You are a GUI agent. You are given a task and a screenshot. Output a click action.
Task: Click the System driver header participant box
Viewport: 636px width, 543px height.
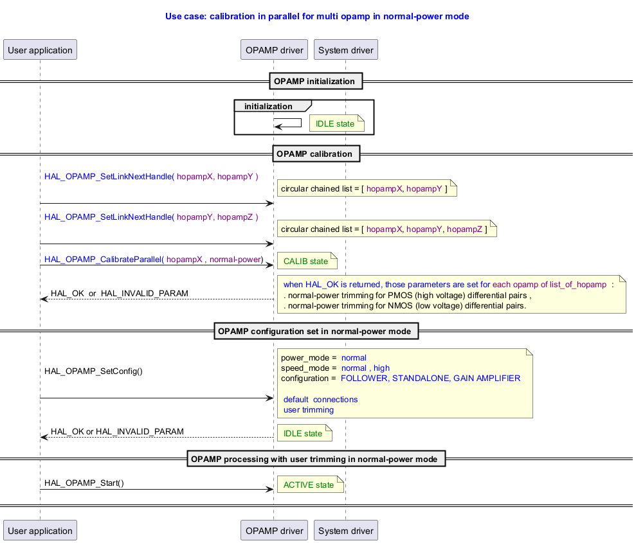pos(346,50)
